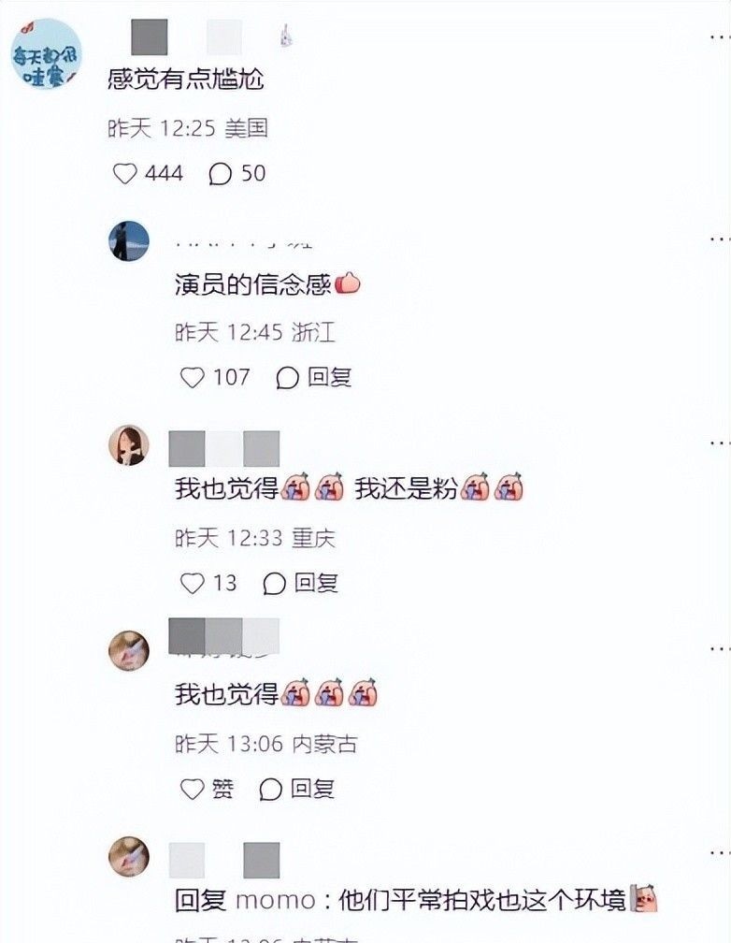Open the dark blue avatar of 浙江 commenter
This screenshot has height=943, width=731.
tap(129, 241)
